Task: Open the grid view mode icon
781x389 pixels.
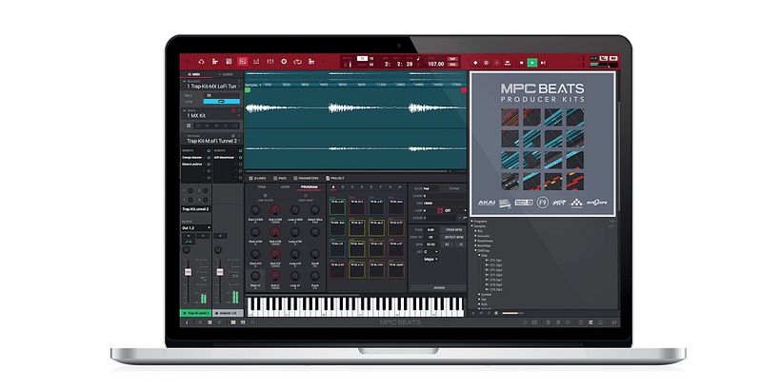Action: coord(229,62)
